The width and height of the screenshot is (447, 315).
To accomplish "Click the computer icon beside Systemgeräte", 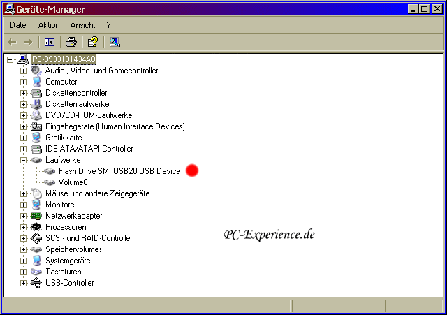I will coord(36,261).
